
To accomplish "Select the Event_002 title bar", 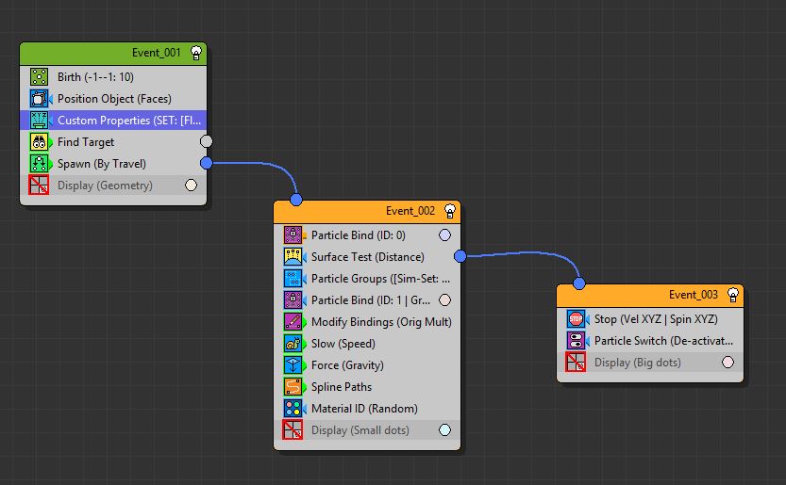I will (367, 212).
